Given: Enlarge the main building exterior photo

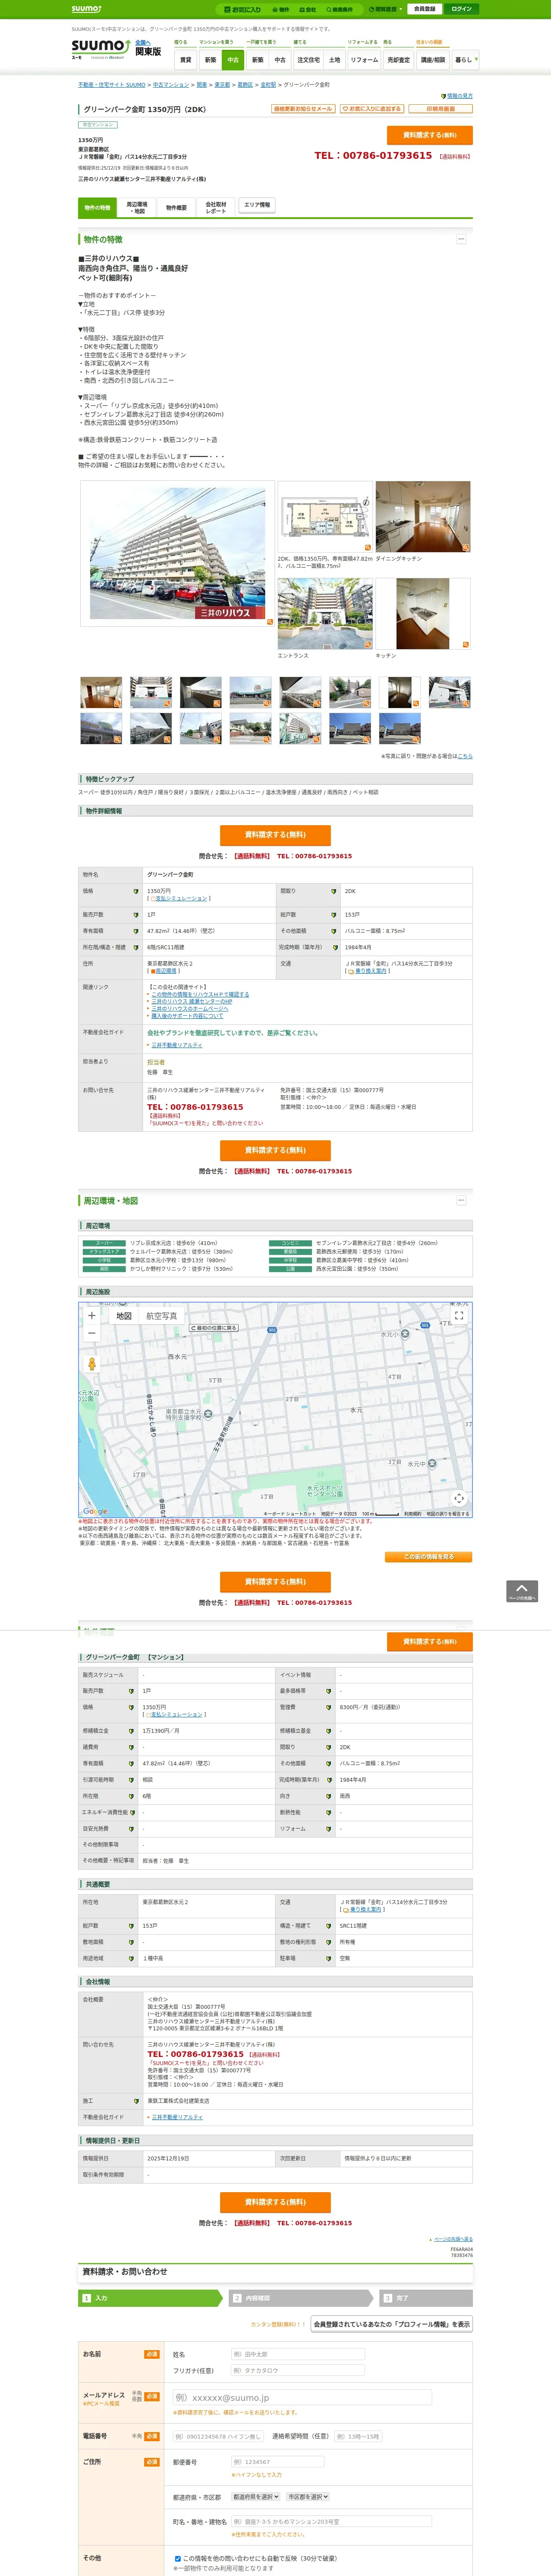Looking at the screenshot, I should 269,622.
